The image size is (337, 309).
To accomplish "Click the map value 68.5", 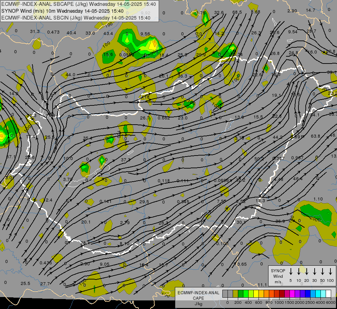I will click(237, 12).
